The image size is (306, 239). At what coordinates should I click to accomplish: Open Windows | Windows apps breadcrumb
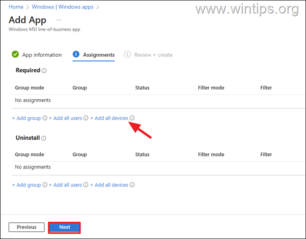(x=63, y=7)
